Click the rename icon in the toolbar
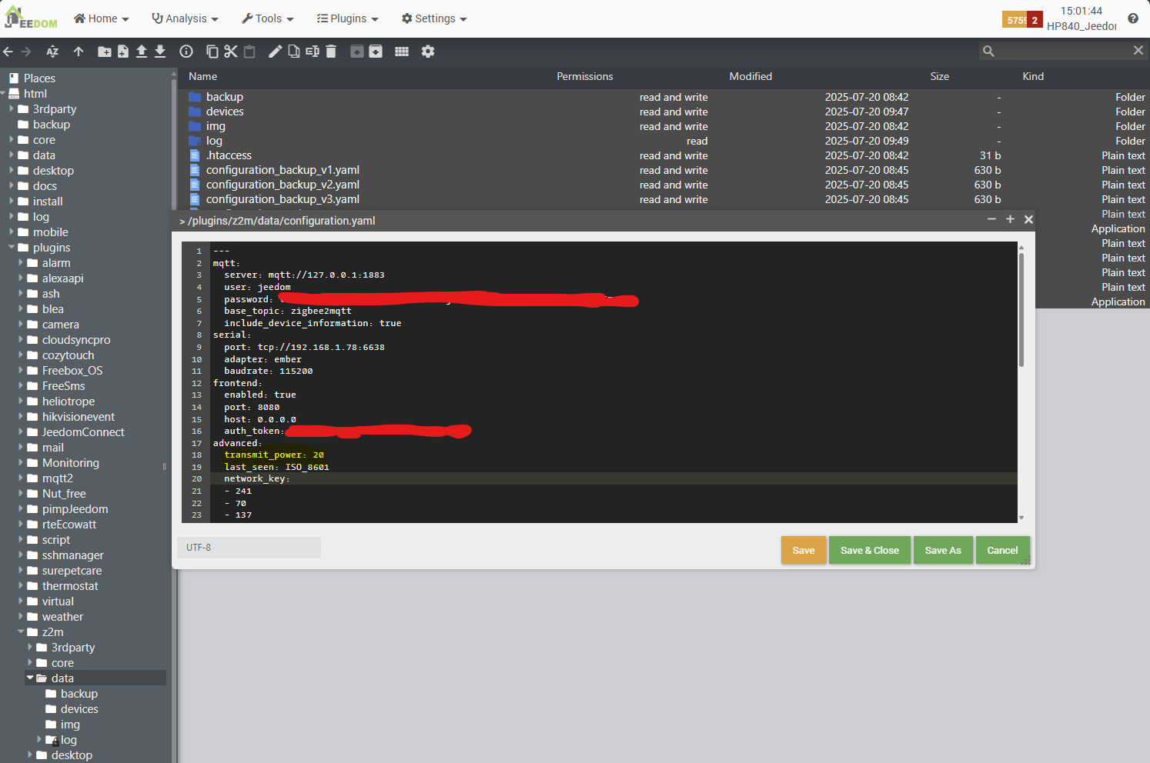 pos(313,52)
